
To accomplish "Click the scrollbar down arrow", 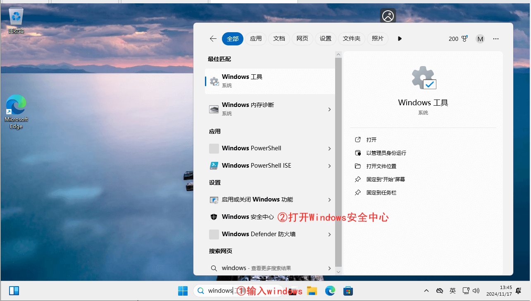I will coord(338,272).
